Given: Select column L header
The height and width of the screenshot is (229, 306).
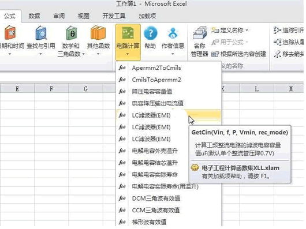Looking at the screenshot, I should tap(256, 89).
